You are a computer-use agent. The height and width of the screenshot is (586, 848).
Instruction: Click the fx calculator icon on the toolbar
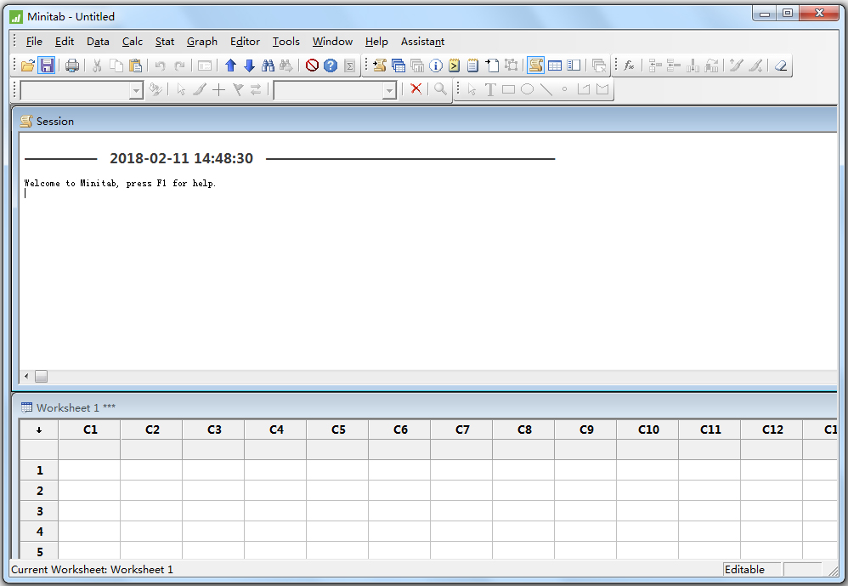click(x=627, y=65)
